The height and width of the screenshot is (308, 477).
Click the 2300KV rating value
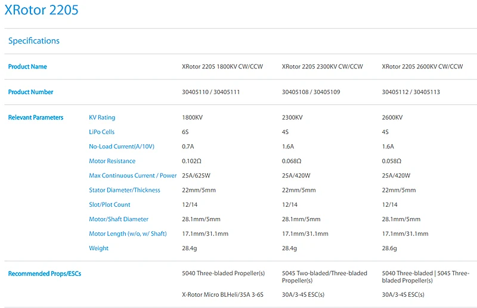pyautogui.click(x=292, y=117)
